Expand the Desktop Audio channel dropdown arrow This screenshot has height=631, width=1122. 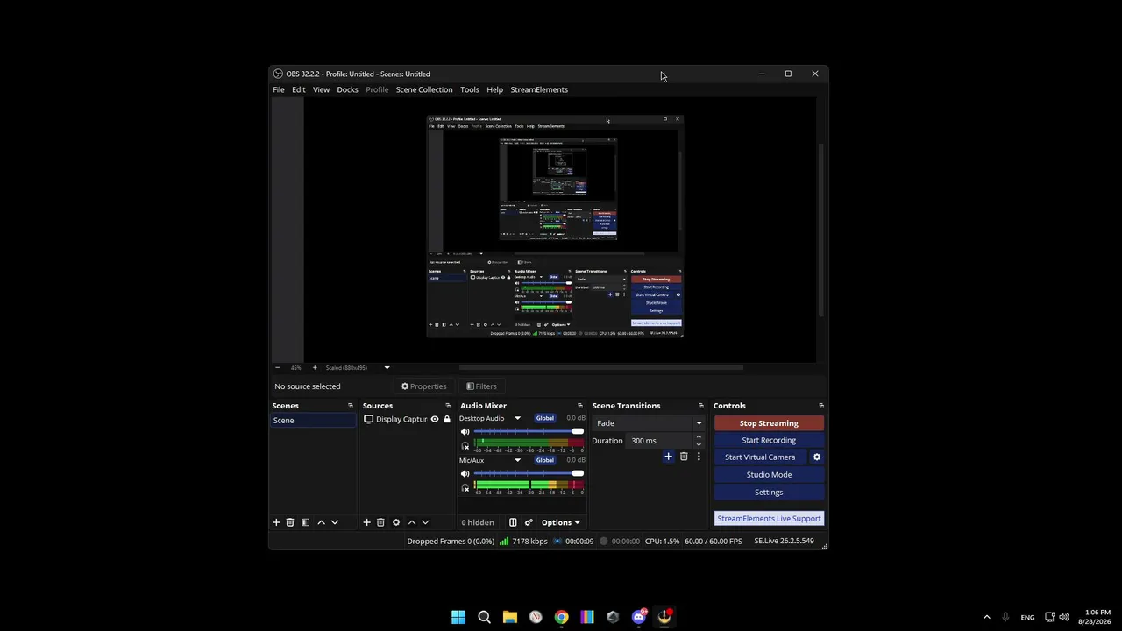517,418
